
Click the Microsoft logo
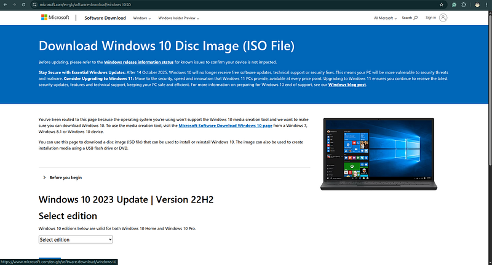(x=55, y=18)
